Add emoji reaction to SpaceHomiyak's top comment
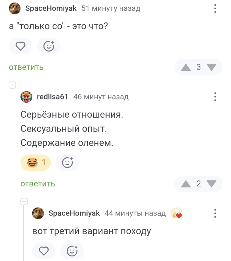The width and height of the screenshot is (231, 261). tap(49, 46)
